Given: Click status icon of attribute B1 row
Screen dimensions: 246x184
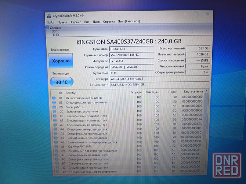Looking at the screenshot, I should tap(57, 163).
